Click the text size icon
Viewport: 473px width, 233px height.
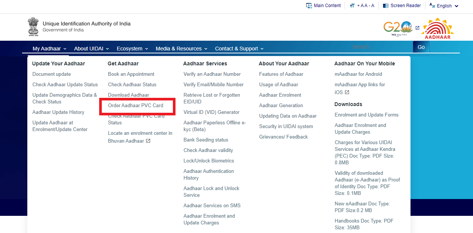pyautogui.click(x=352, y=6)
